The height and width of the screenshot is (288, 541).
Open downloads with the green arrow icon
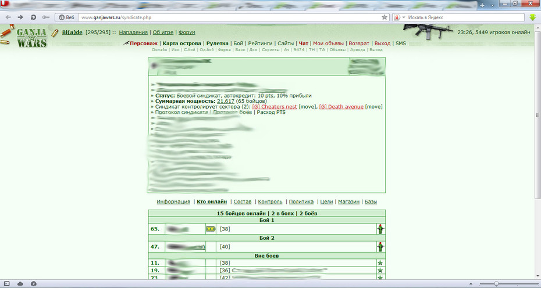(533, 17)
